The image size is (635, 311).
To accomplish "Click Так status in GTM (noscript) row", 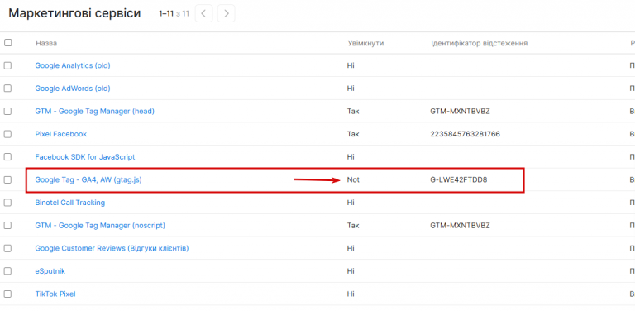I will click(353, 226).
